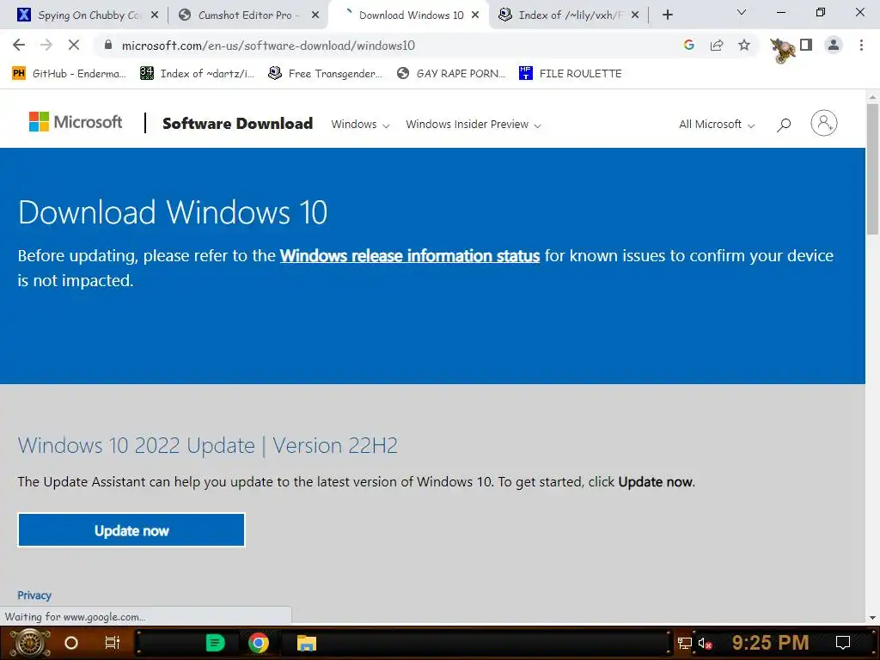Viewport: 880px width, 660px height.
Task: Open File Explorer from the taskbar
Action: click(x=307, y=643)
